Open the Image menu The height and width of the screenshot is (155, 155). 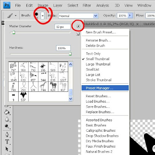tap(43, 5)
